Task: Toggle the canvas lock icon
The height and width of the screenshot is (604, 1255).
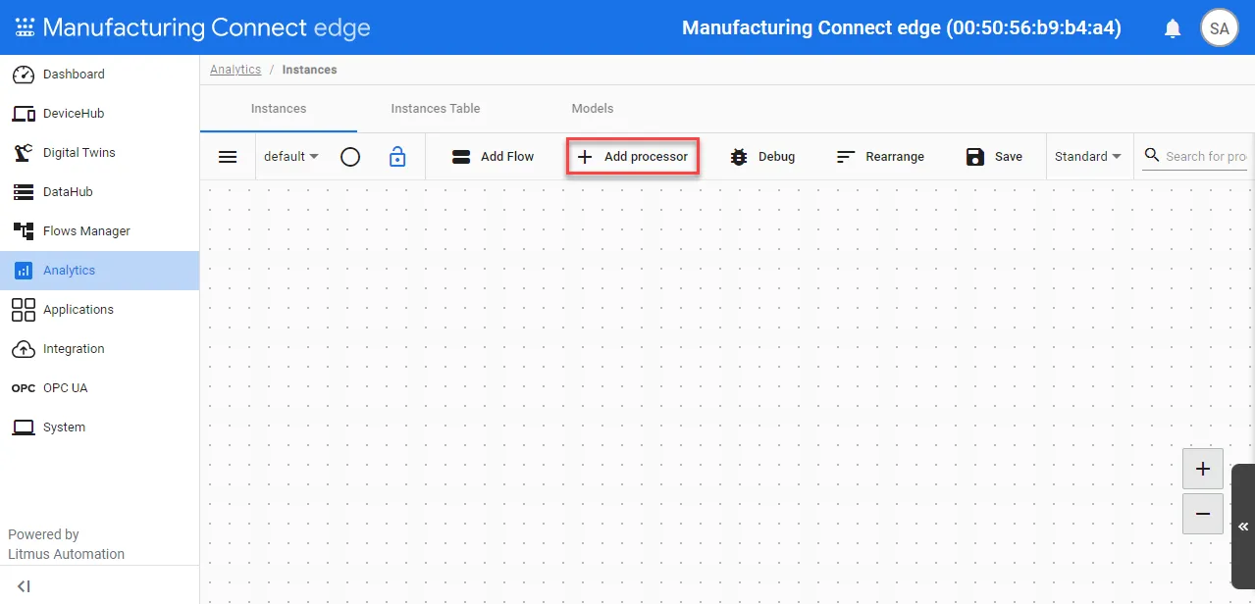Action: click(397, 157)
